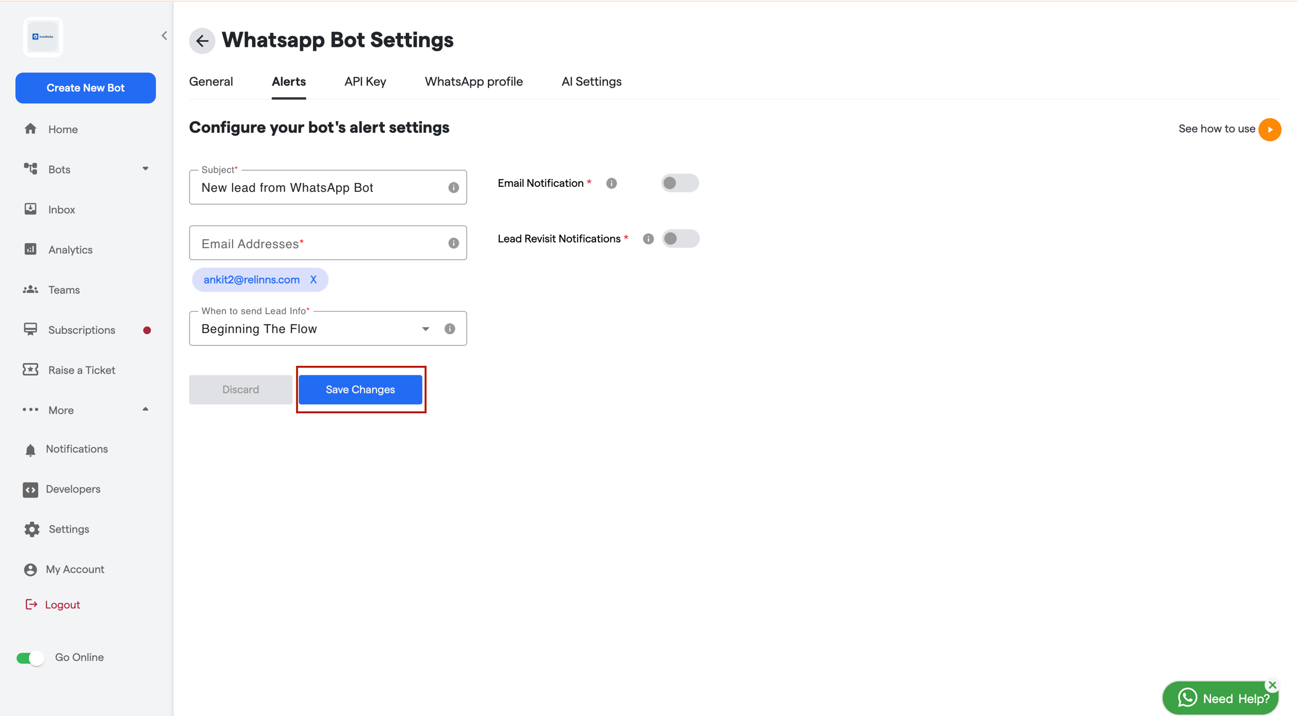
Task: Click the back arrow beside Whatsapp Bot Settings
Action: (202, 41)
